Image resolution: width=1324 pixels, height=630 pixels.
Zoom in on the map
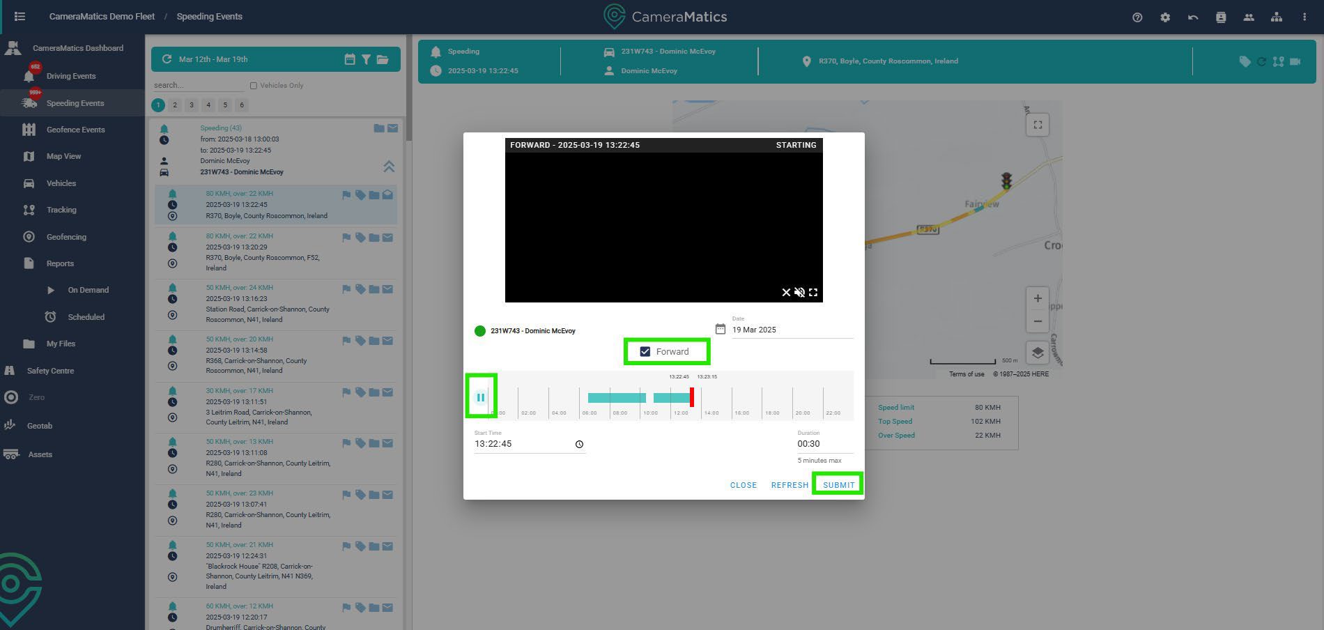click(1038, 298)
